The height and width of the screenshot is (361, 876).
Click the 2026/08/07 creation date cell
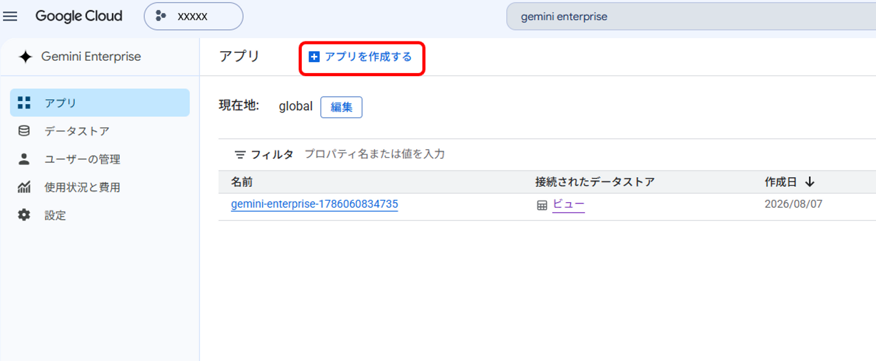793,205
